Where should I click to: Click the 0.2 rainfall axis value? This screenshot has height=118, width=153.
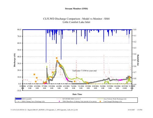[135, 42]
